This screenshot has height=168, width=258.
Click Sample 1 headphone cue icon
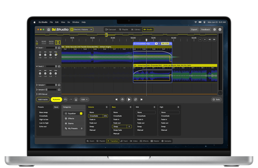[x=59, y=85]
